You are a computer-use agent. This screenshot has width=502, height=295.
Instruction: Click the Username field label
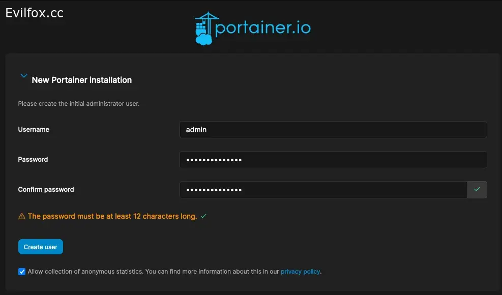tap(34, 129)
